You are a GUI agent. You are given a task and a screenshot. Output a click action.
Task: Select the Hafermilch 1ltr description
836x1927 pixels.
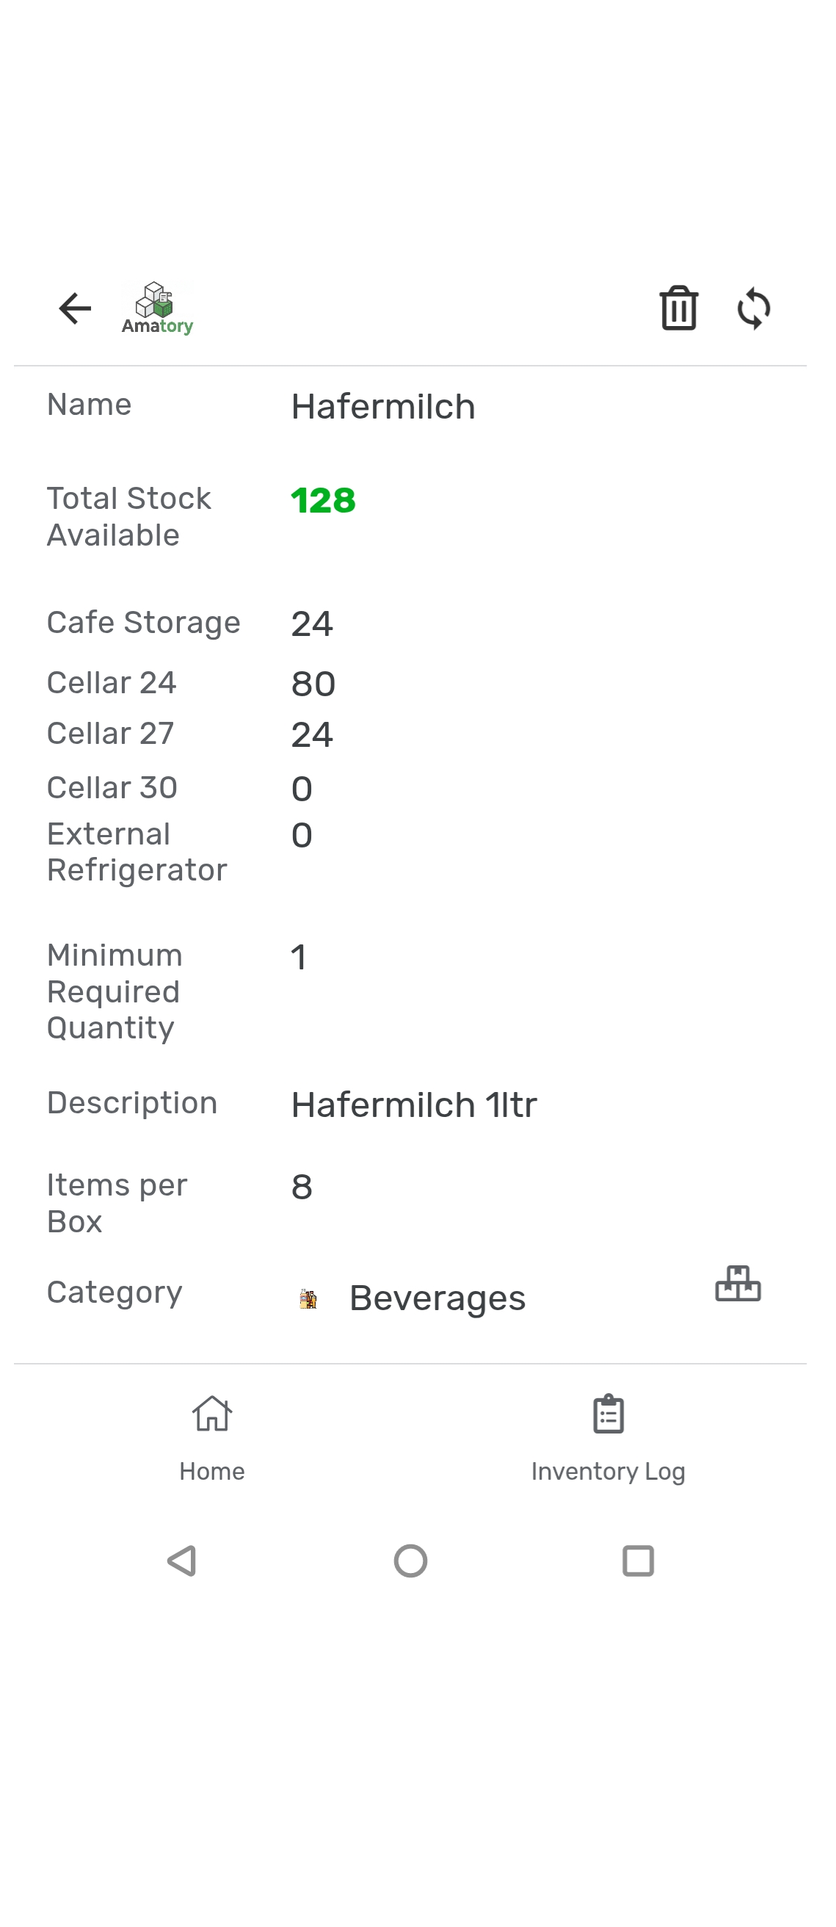(x=414, y=1105)
